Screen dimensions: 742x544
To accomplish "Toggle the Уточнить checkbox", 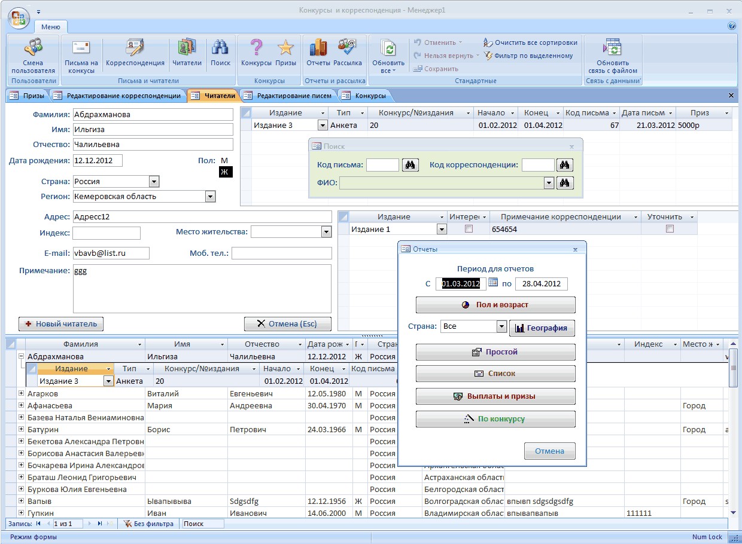I will point(670,229).
